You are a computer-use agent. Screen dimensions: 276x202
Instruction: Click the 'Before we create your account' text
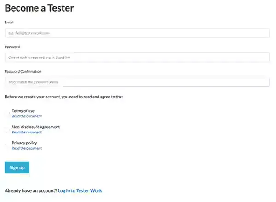(x=63, y=97)
